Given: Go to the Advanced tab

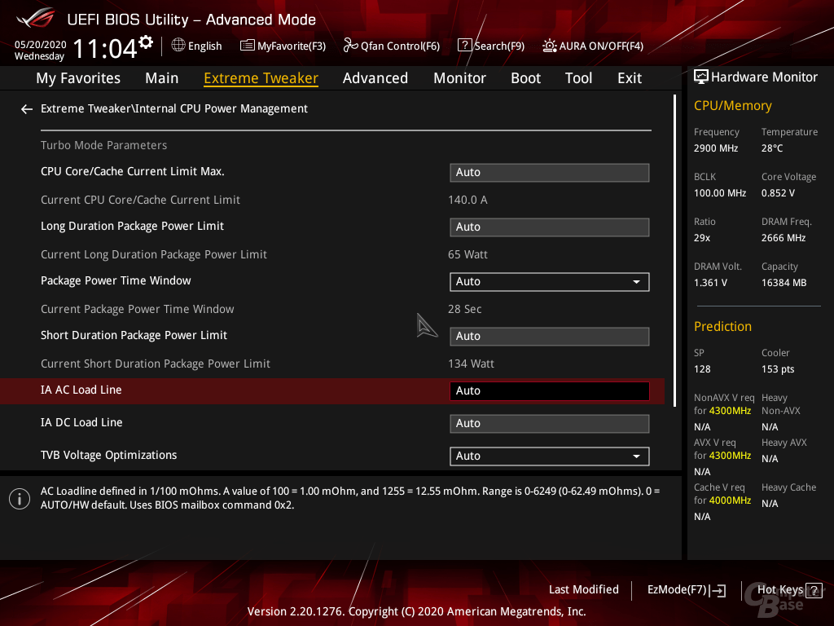Looking at the screenshot, I should (375, 78).
